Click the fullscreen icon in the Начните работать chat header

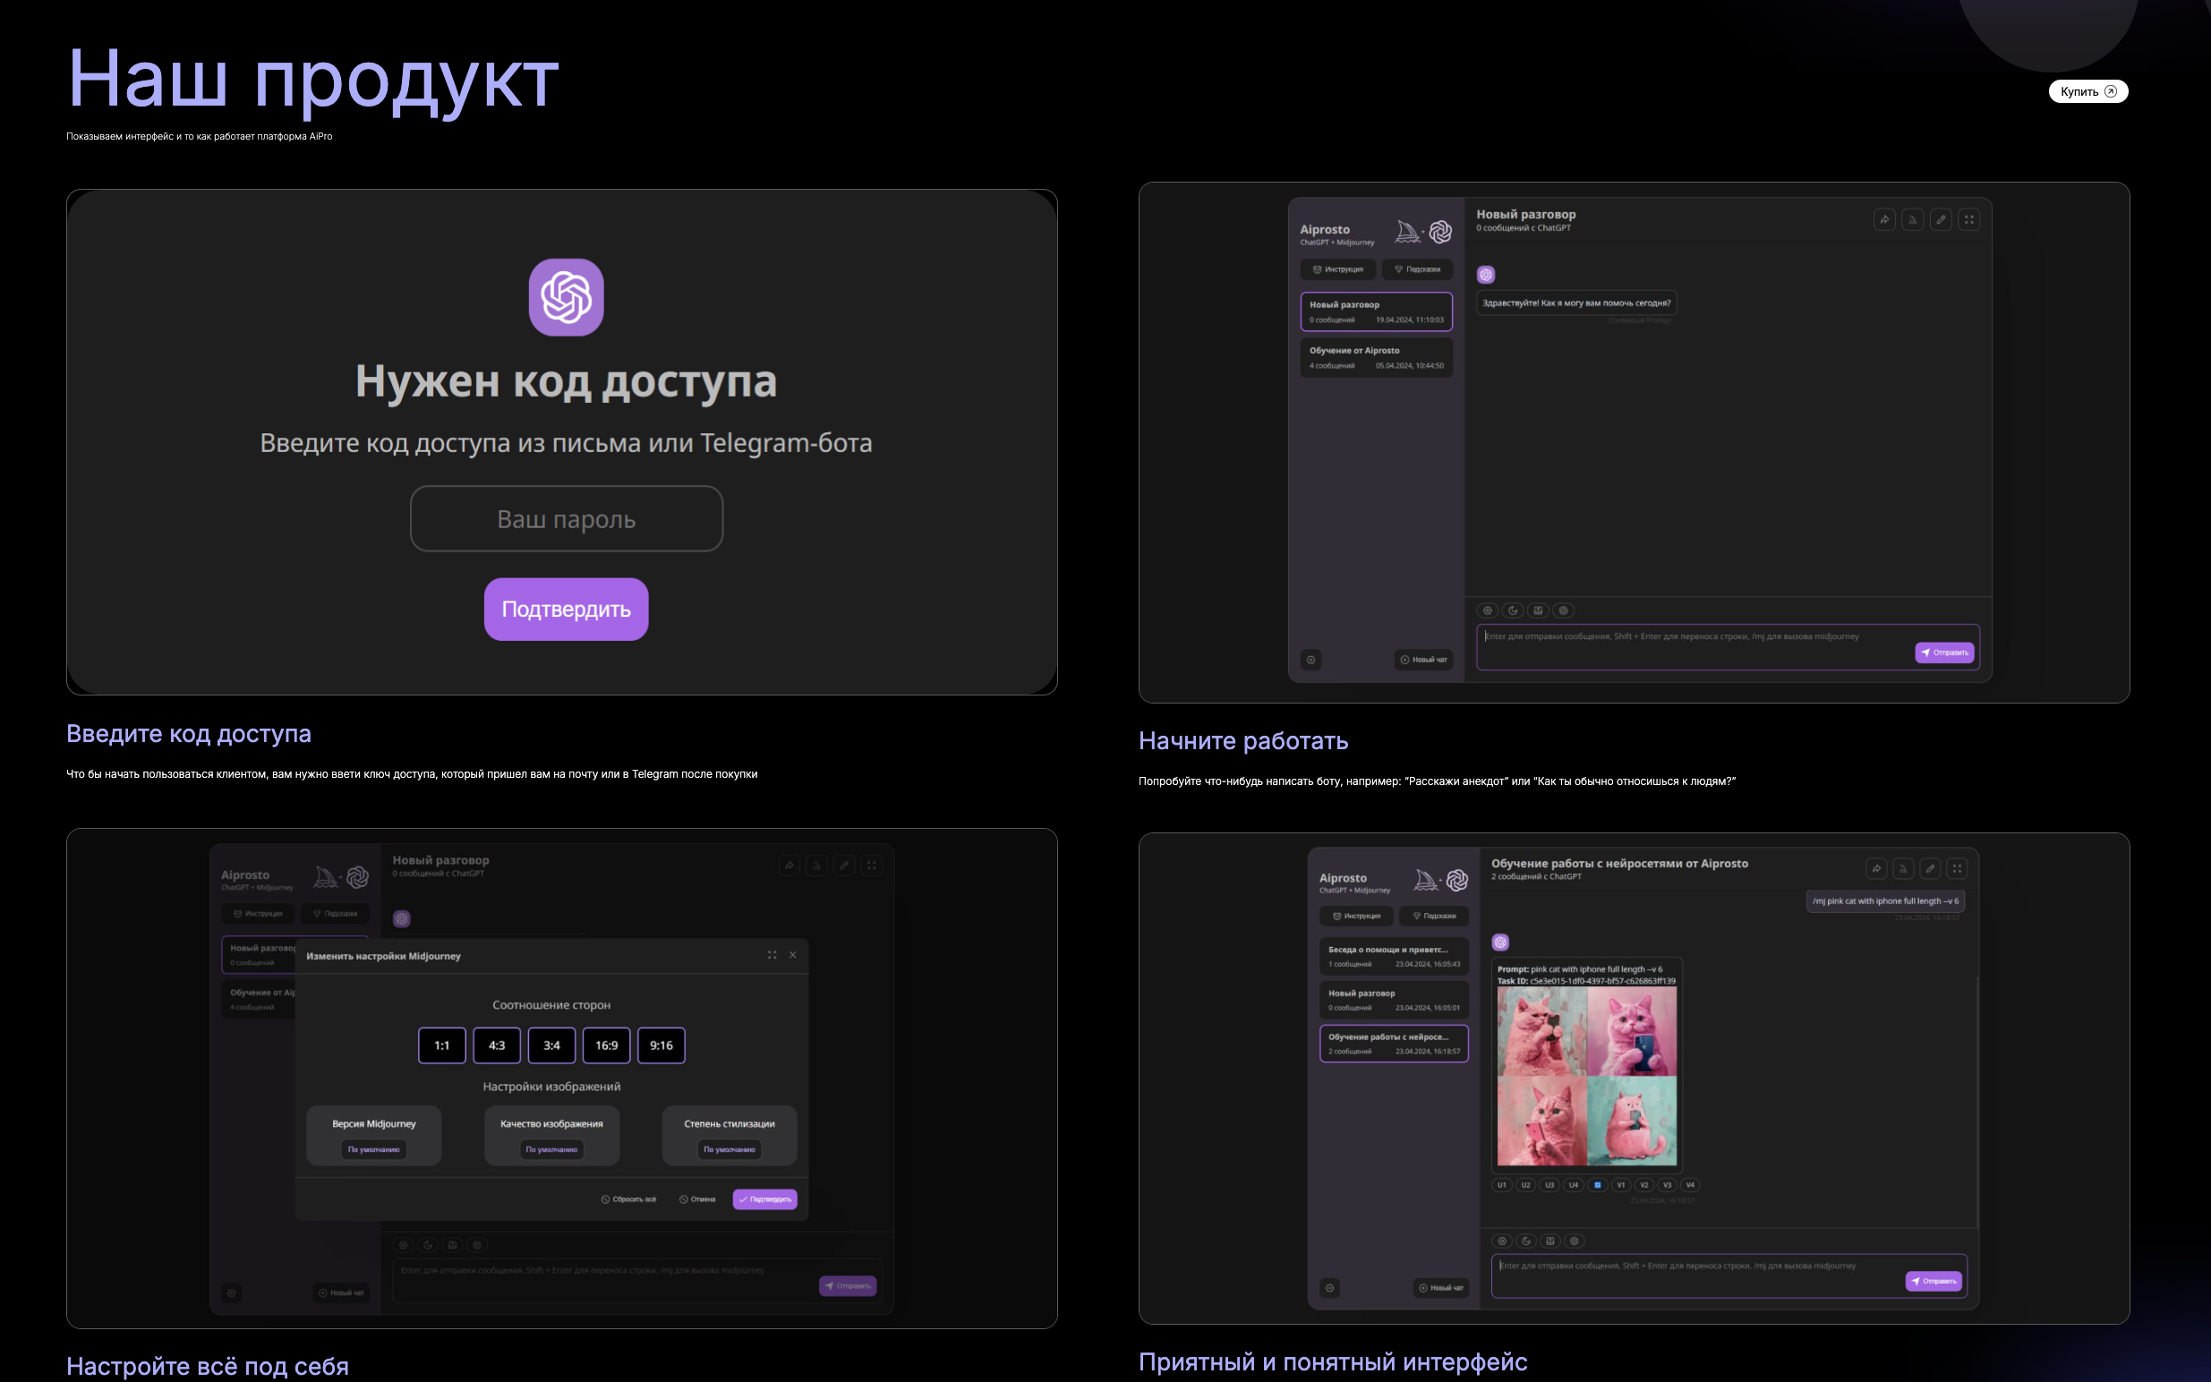1968,219
